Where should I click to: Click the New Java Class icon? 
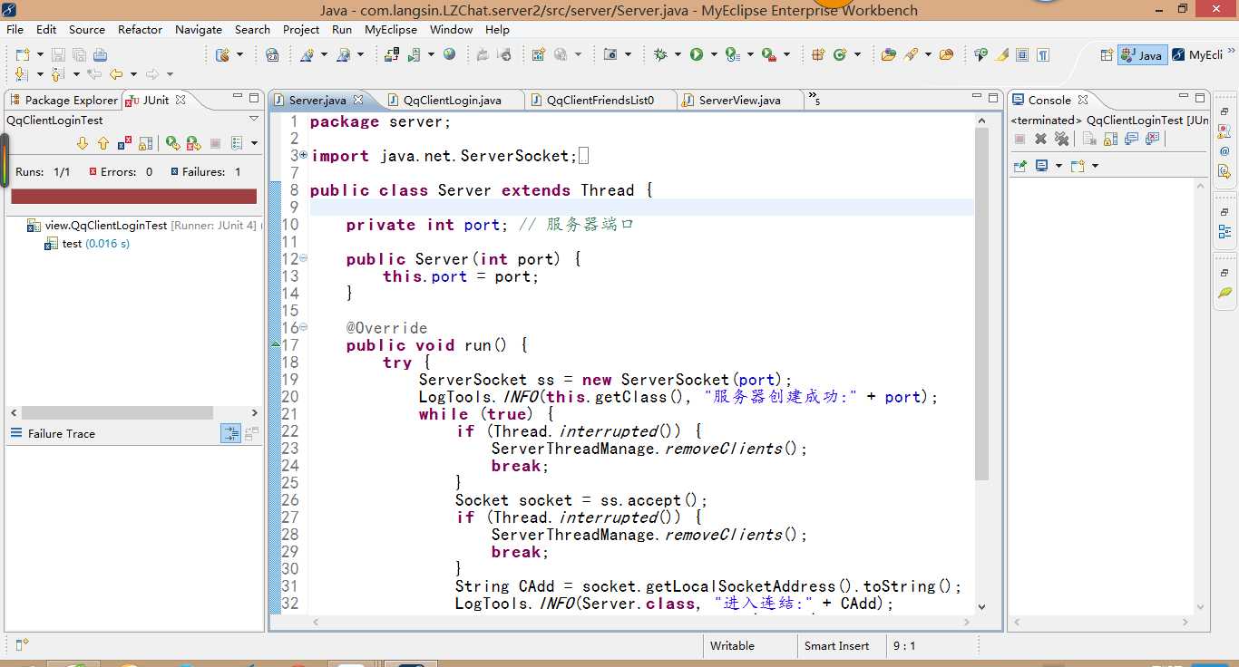point(840,55)
